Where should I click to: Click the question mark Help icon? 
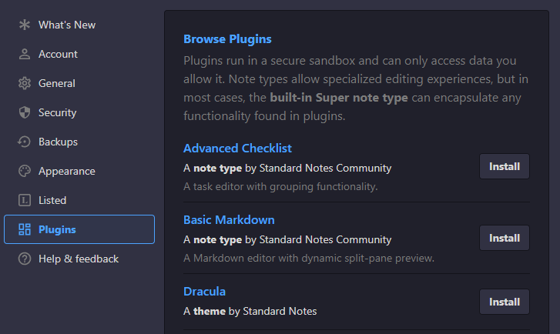(x=25, y=259)
